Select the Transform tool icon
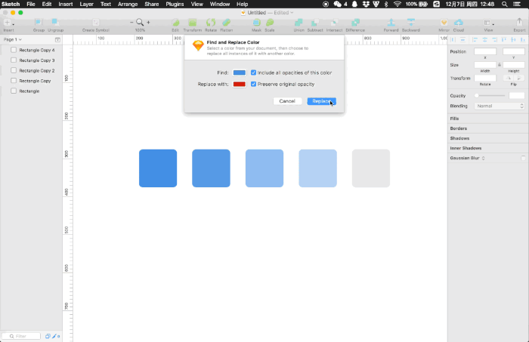529x342 pixels. (x=192, y=23)
